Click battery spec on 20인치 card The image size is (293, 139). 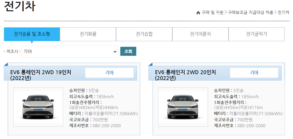(x=248, y=113)
